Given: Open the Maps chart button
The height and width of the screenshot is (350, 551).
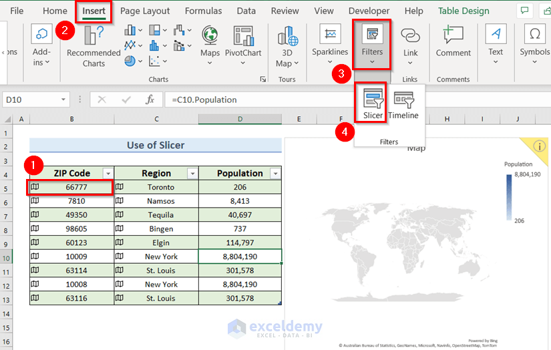Looking at the screenshot, I should pos(210,45).
